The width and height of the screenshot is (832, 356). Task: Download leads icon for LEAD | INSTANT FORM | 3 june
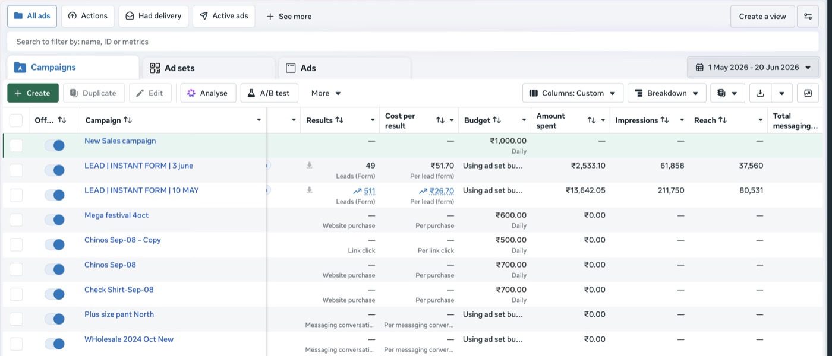pyautogui.click(x=309, y=166)
